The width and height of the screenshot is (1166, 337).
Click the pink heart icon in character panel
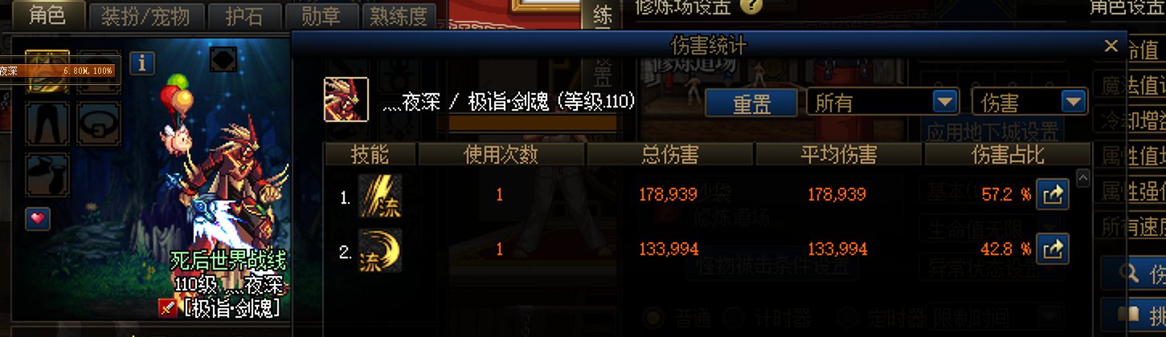(x=38, y=218)
